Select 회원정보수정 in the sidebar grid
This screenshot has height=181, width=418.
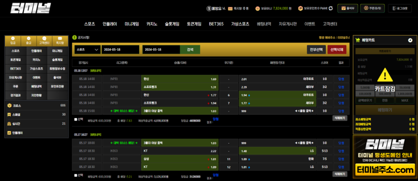57,68
